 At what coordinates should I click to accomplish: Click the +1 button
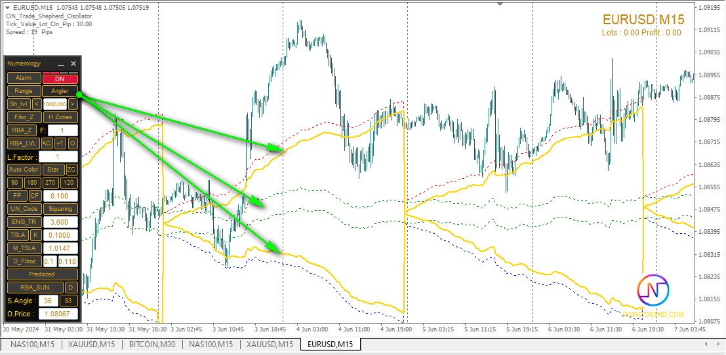(60, 143)
